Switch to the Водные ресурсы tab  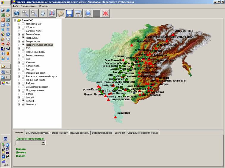(x=80, y=133)
